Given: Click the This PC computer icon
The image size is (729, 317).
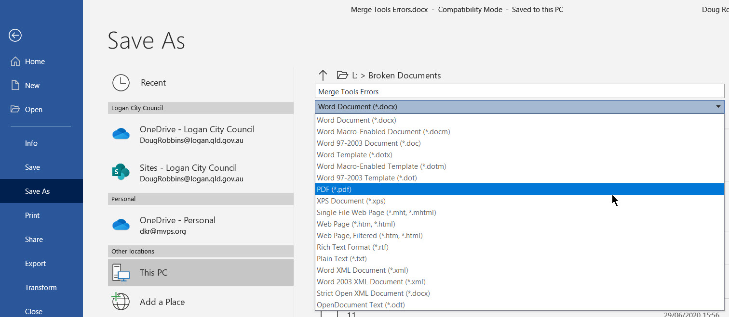Looking at the screenshot, I should (121, 273).
